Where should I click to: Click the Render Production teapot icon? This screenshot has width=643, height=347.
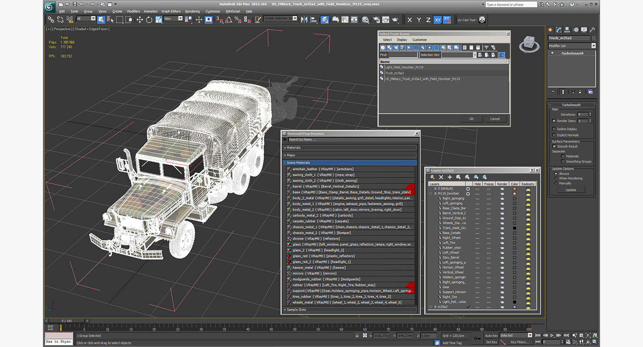(395, 20)
